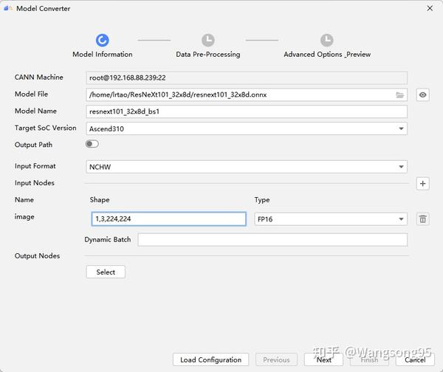The width and height of the screenshot is (443, 372).
Task: Click the Model Information step icon
Action: pyautogui.click(x=103, y=41)
